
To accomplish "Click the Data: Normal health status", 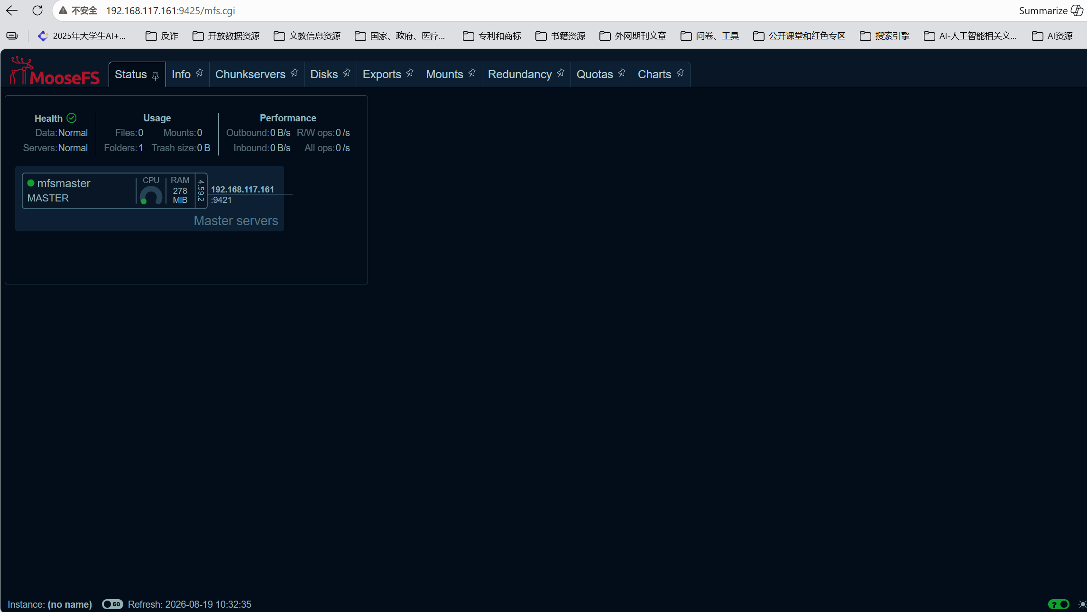I will (x=61, y=133).
